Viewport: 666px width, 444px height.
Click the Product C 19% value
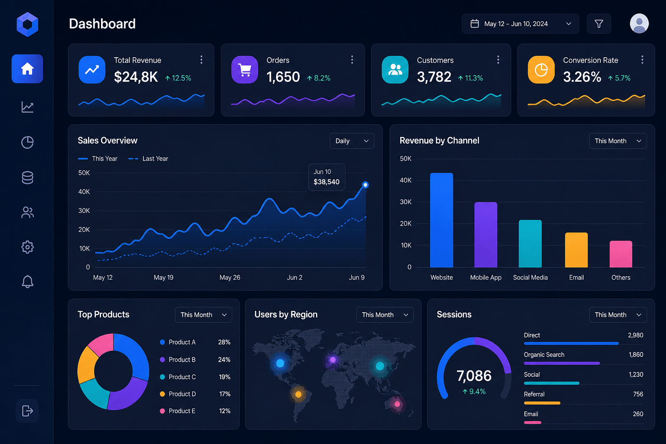[225, 377]
